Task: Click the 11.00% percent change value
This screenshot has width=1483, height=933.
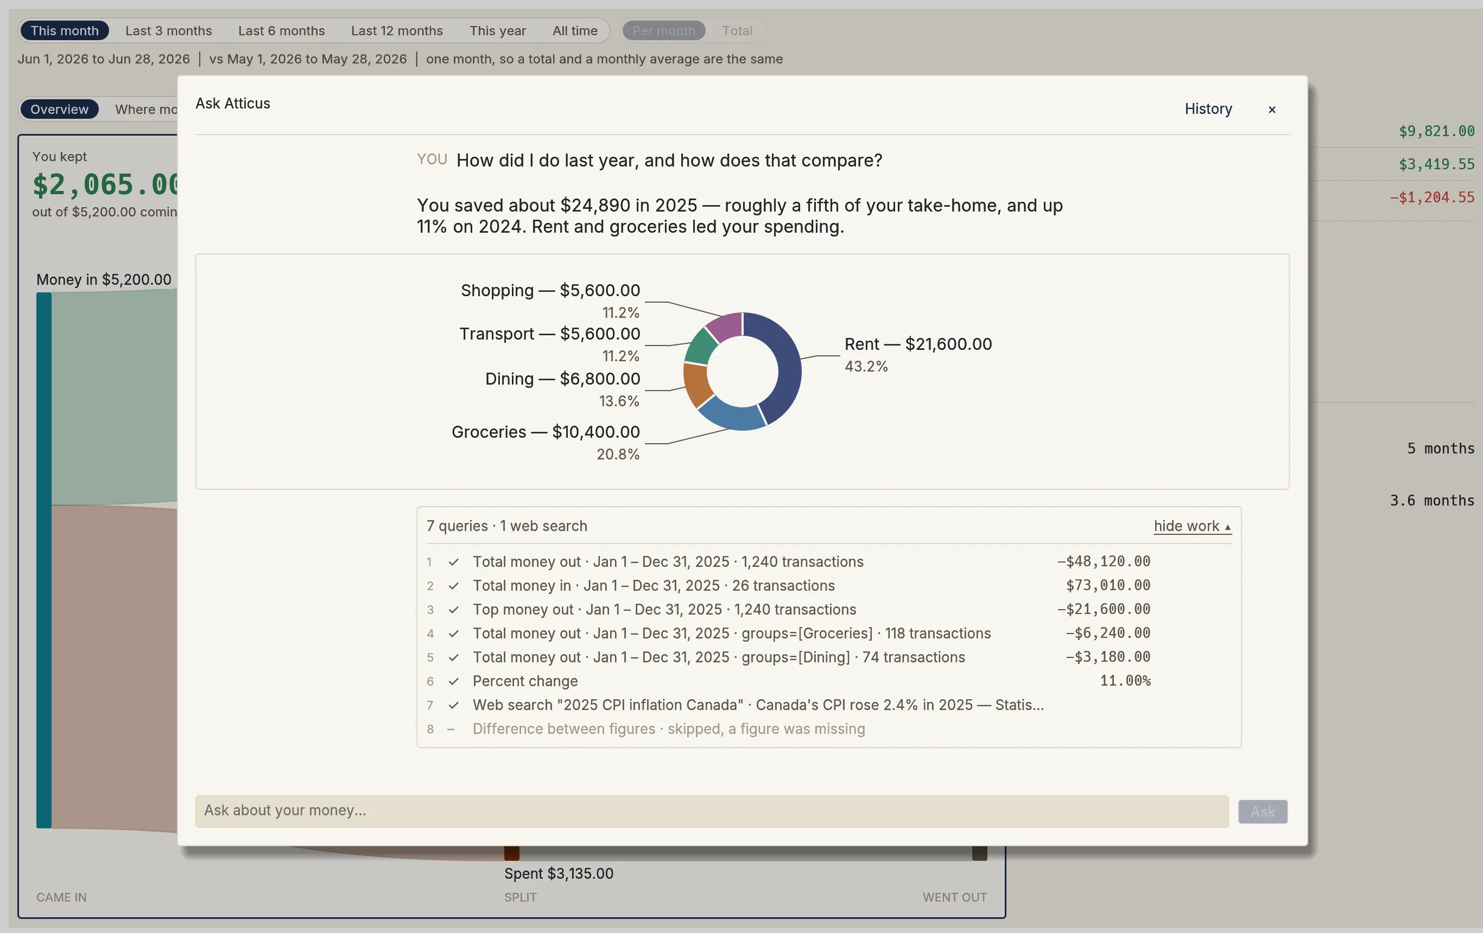Action: 1125,681
